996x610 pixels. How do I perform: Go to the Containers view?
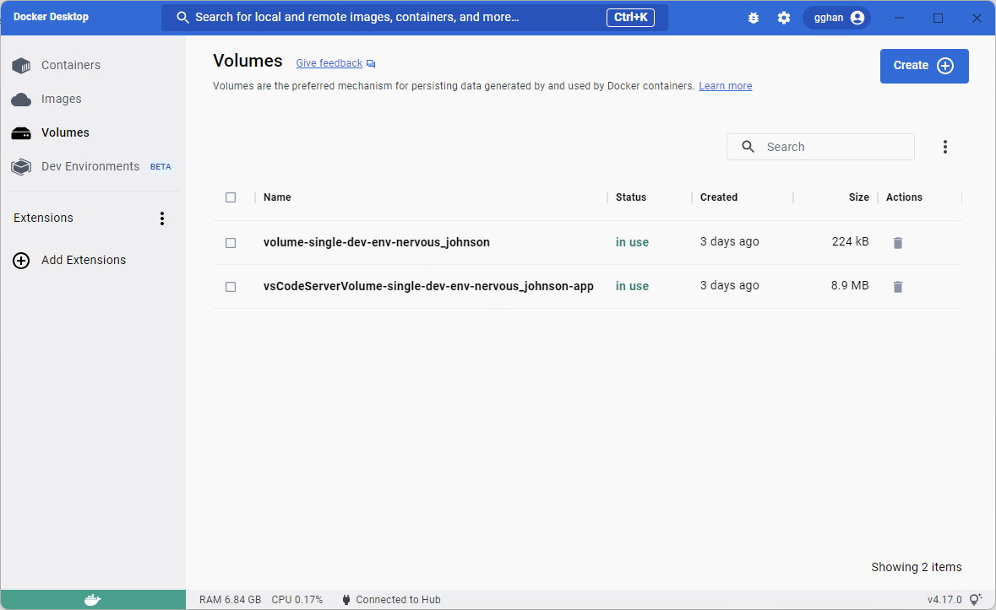coord(70,65)
